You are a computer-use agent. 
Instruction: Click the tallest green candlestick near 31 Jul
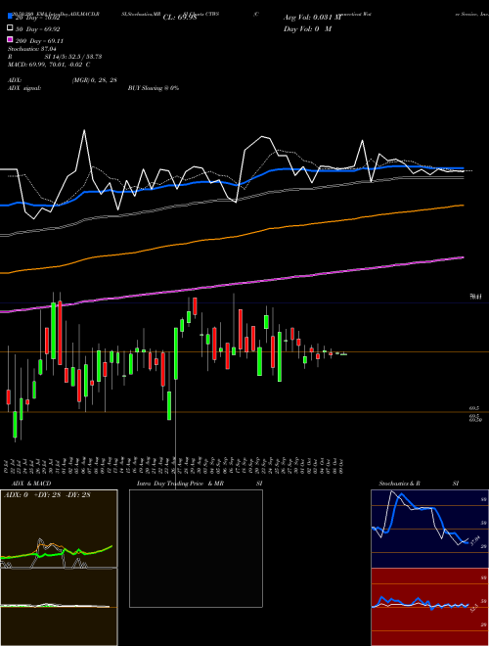pos(54,331)
